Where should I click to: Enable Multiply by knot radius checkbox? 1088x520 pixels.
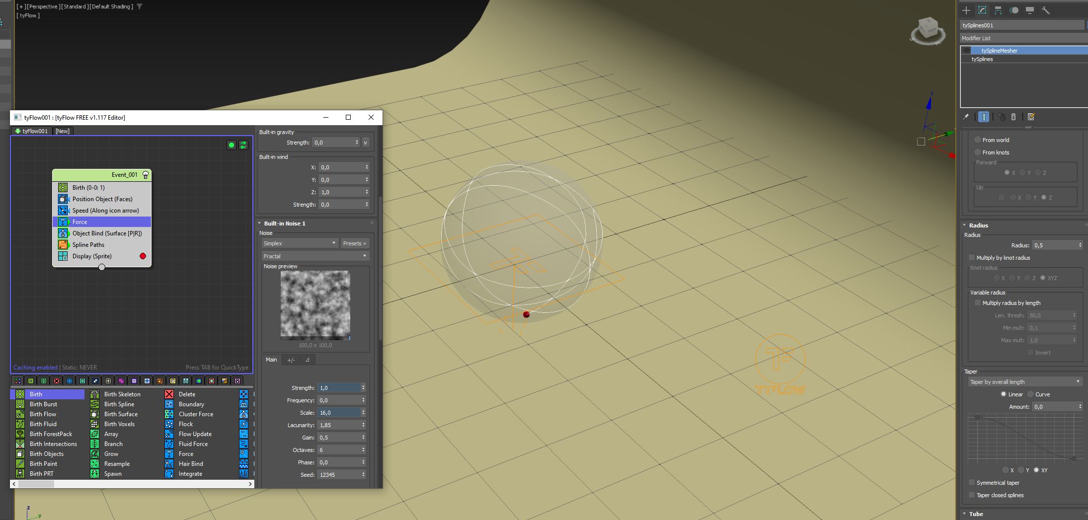click(972, 258)
